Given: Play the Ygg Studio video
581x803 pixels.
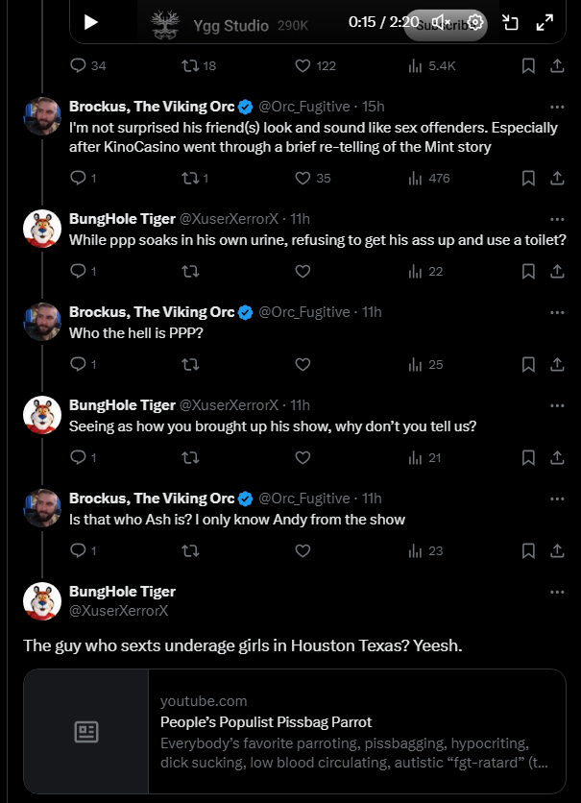Looking at the screenshot, I should point(91,22).
